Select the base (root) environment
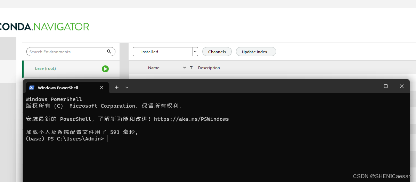Screen dimensions: 416x182 click(71, 69)
